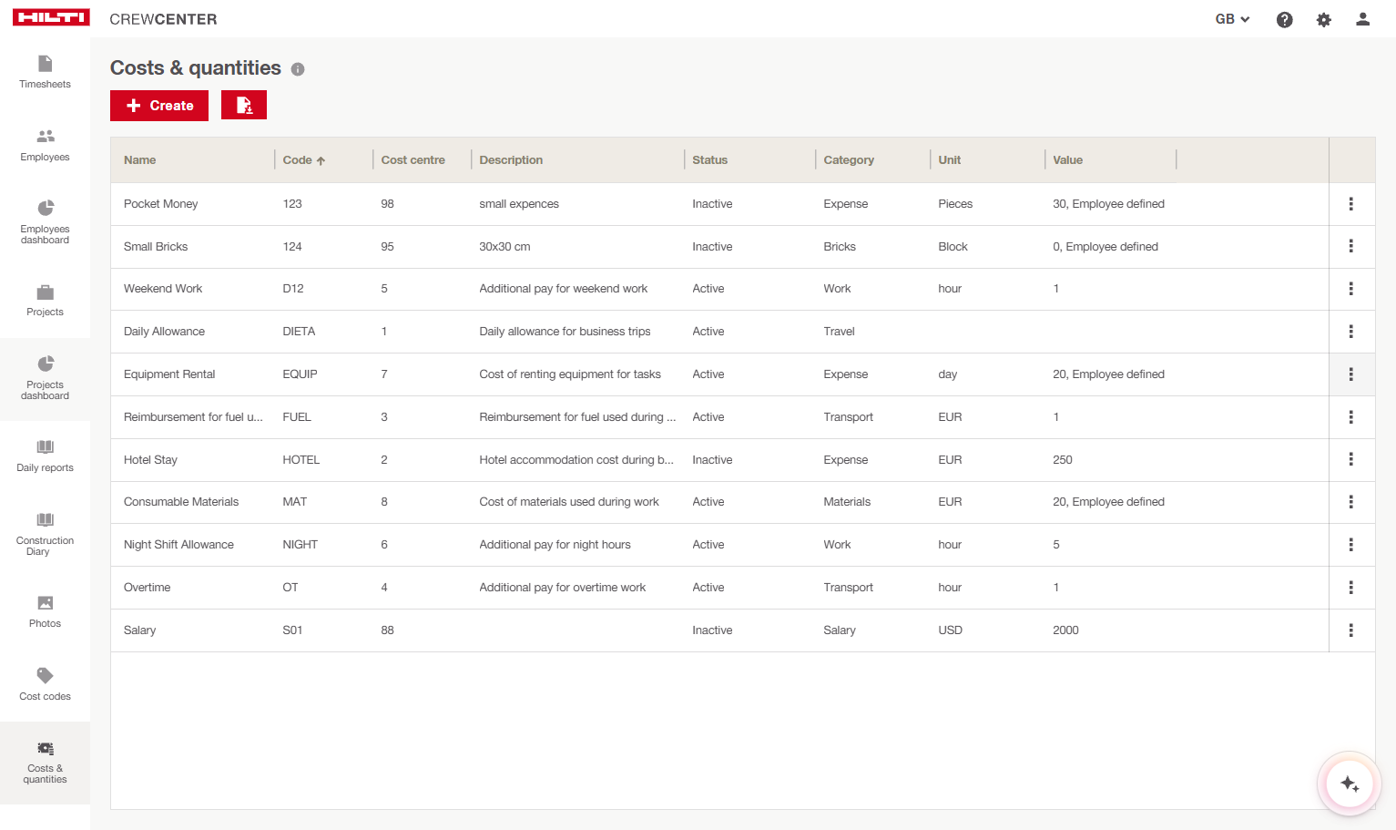Image resolution: width=1396 pixels, height=830 pixels.
Task: Click the Status column header
Action: point(709,160)
